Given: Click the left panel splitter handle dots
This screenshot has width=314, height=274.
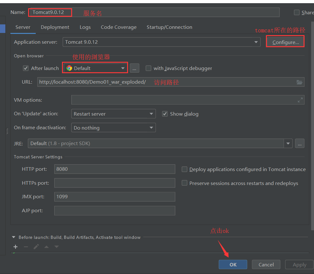Looking at the screenshot, I should pos(7,131).
